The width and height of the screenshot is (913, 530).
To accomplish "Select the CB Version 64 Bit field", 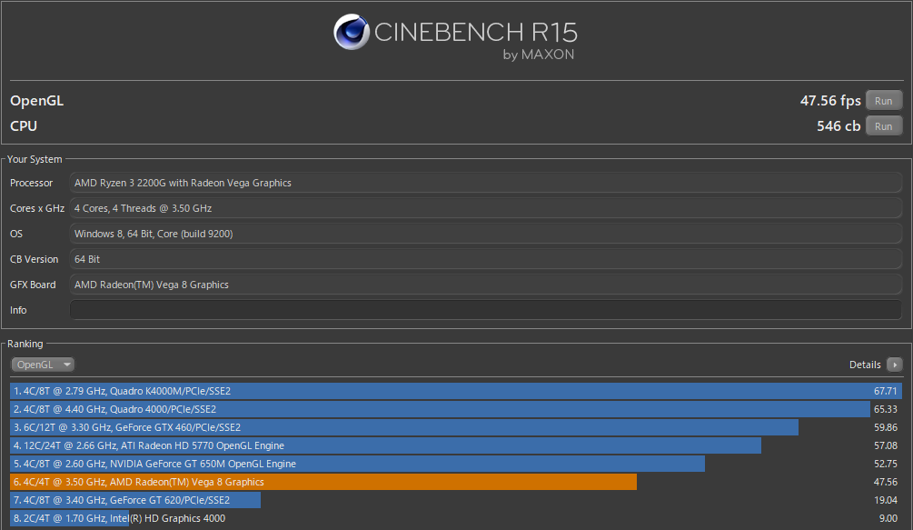I will coord(486,259).
